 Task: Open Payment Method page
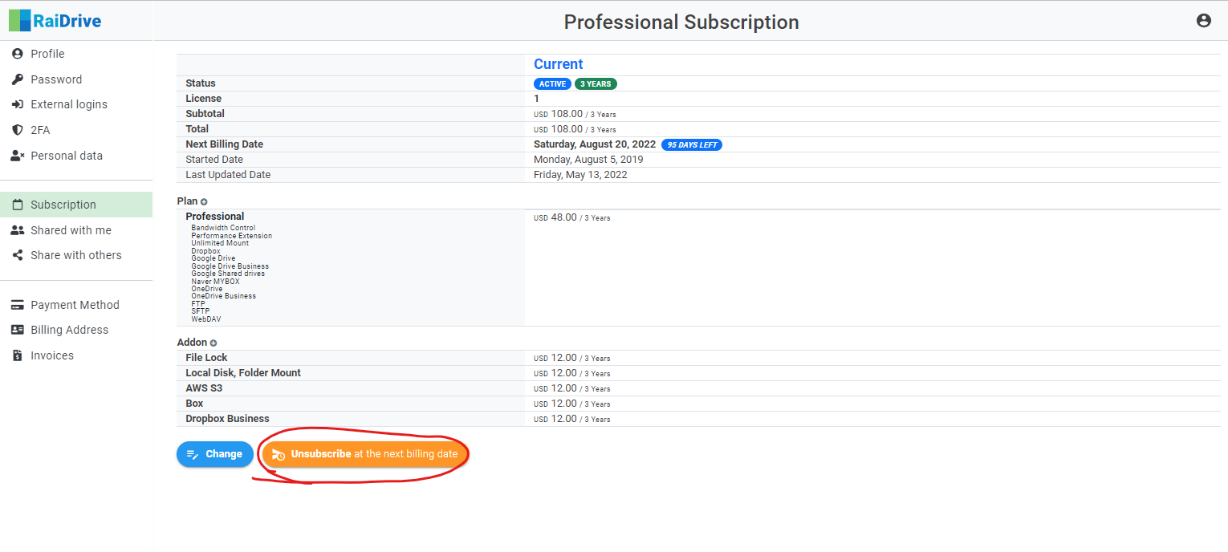point(76,305)
